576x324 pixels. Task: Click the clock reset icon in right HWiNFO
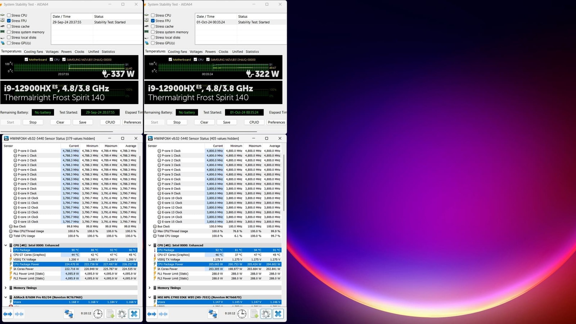[242, 314]
